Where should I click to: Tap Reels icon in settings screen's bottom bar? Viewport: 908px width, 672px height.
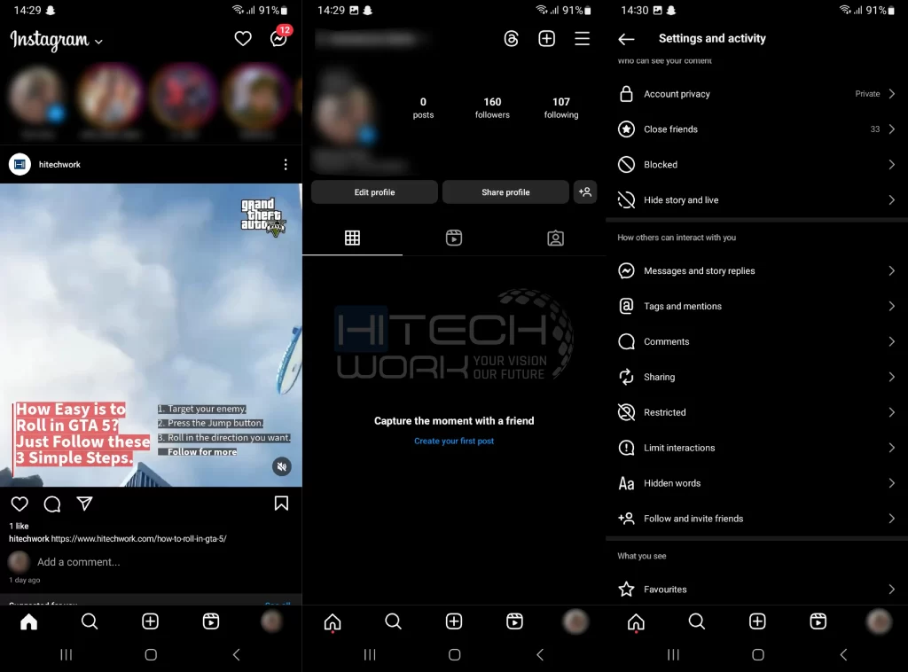coord(818,621)
